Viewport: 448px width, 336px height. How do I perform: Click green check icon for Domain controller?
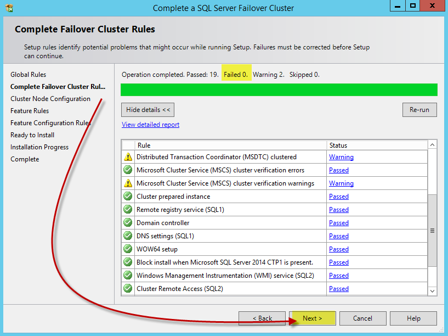[128, 222]
